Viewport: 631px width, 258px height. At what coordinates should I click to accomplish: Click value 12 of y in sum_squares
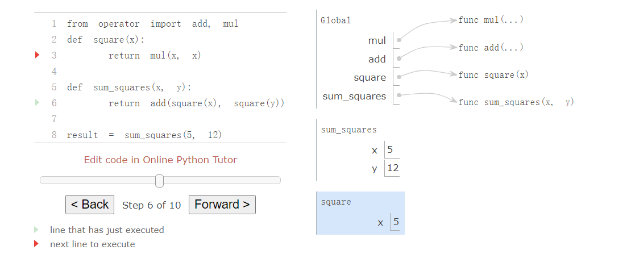coord(393,168)
